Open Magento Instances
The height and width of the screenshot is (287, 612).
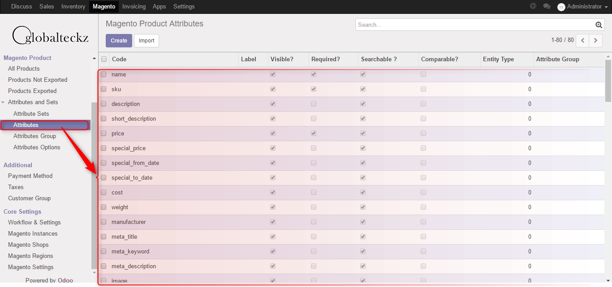[x=33, y=234]
